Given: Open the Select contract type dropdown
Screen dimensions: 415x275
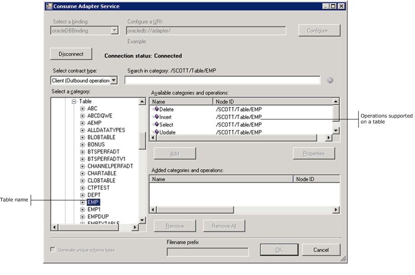Looking at the screenshot, I should point(114,80).
